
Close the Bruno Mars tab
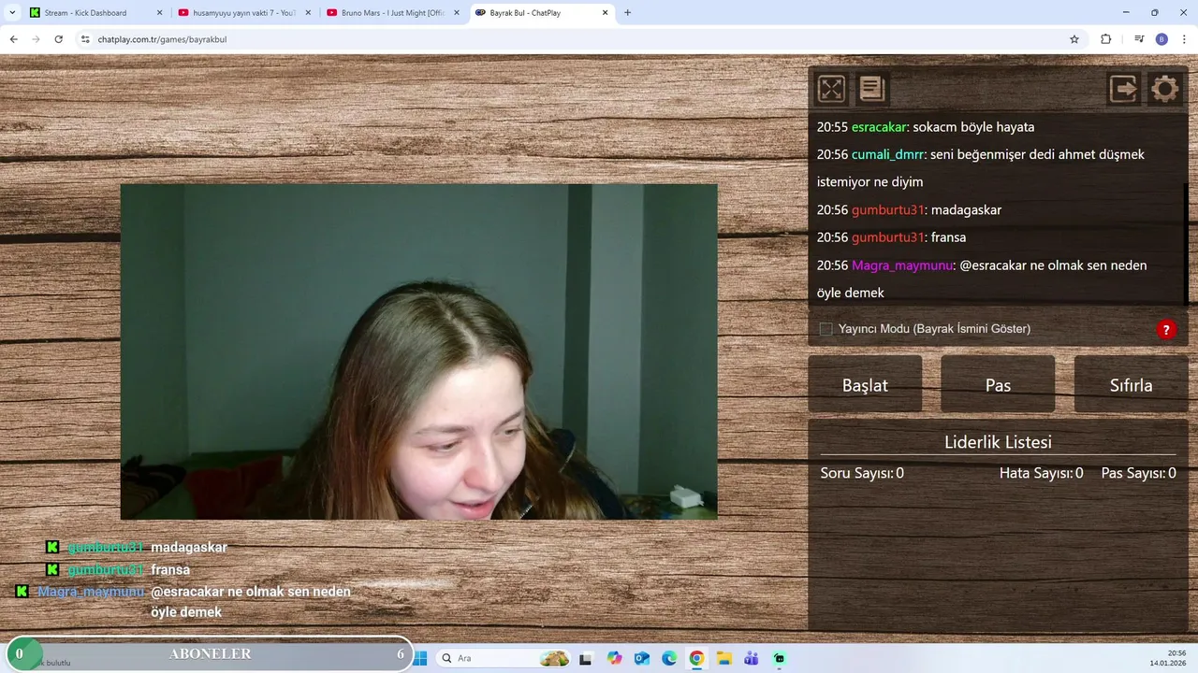[456, 13]
